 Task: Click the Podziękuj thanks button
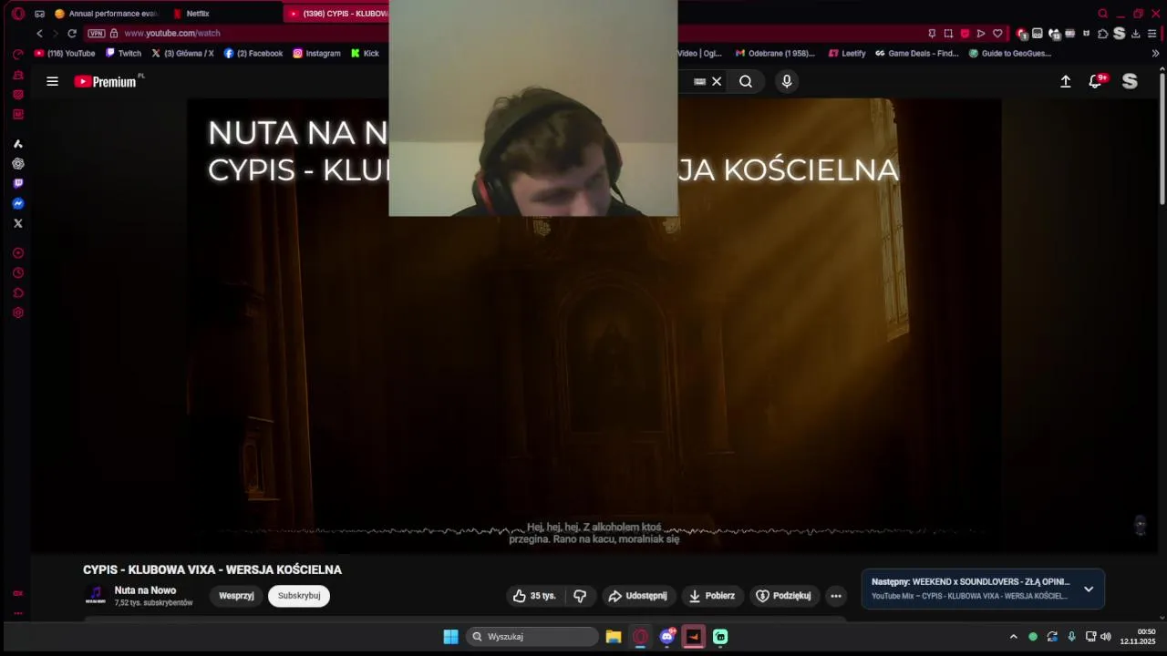pyautogui.click(x=783, y=596)
